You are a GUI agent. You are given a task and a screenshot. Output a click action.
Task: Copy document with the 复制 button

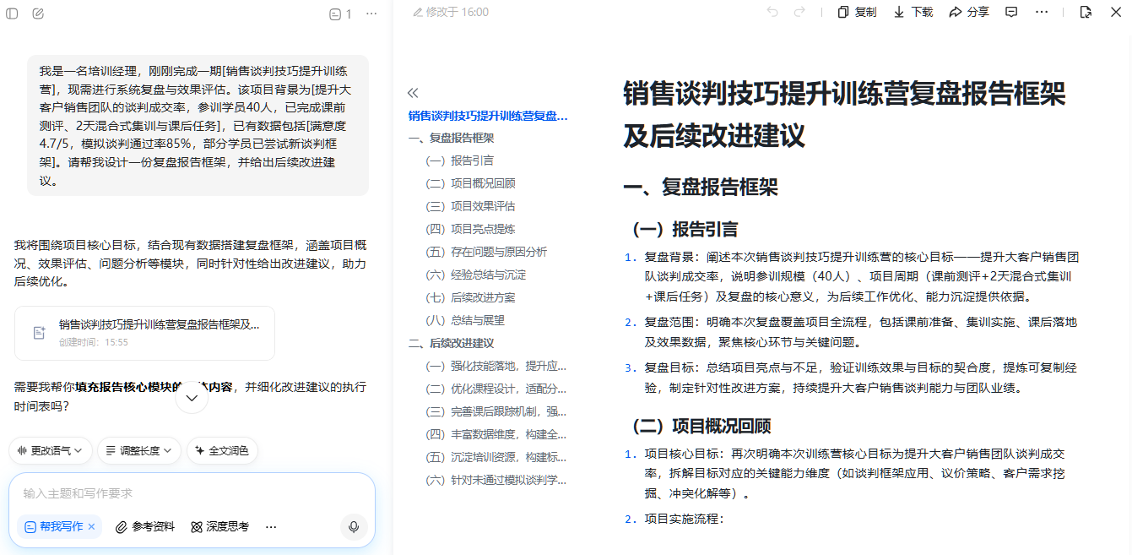pos(857,12)
